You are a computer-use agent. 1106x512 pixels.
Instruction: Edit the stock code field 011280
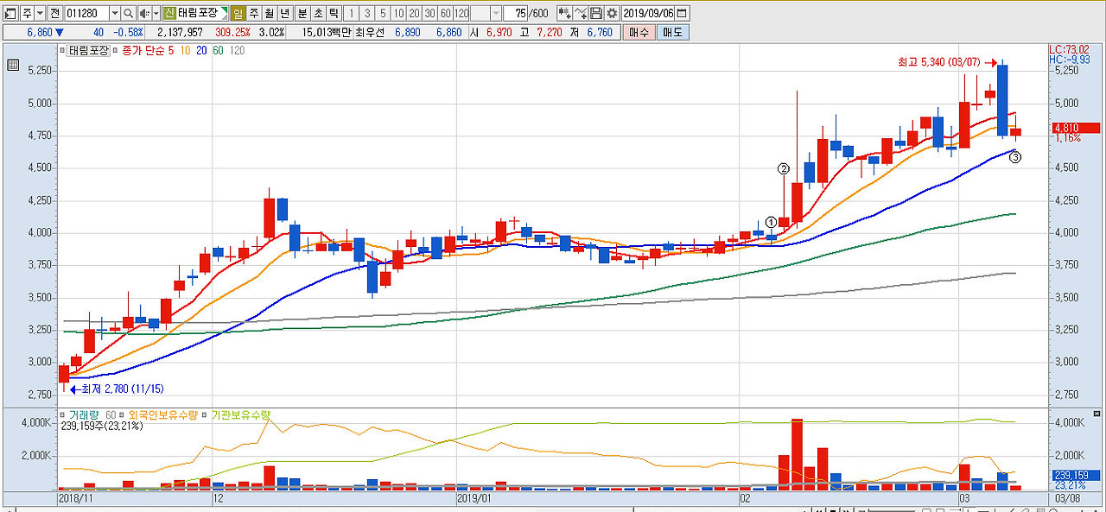tap(86, 14)
